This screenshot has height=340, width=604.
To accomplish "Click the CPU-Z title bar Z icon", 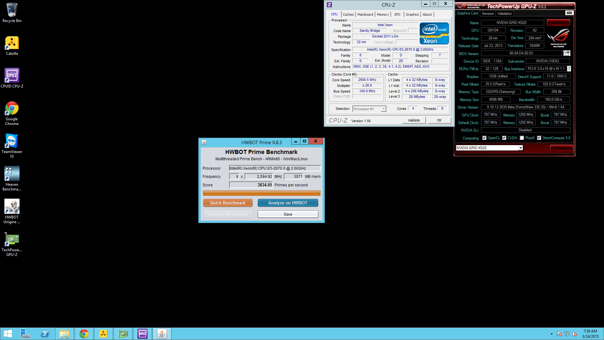I will pos(329,5).
